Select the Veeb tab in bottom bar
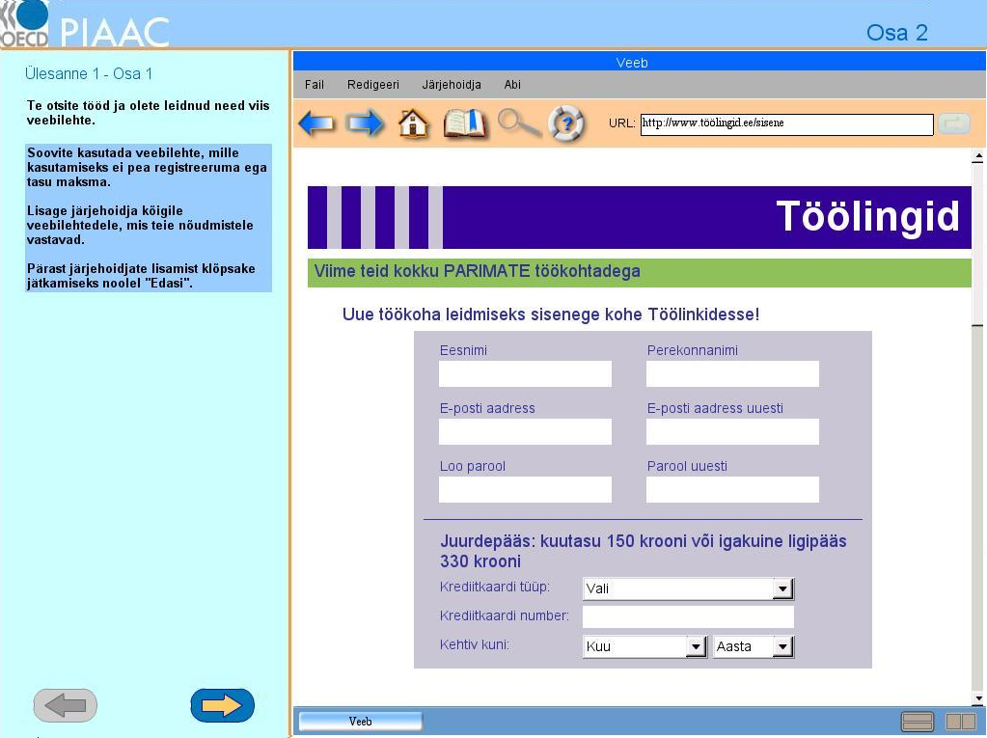 [x=360, y=721]
